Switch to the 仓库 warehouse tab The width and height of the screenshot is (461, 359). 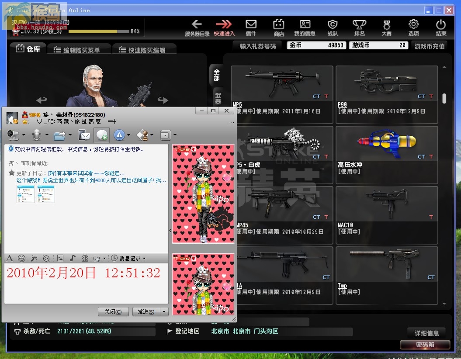pyautogui.click(x=28, y=49)
